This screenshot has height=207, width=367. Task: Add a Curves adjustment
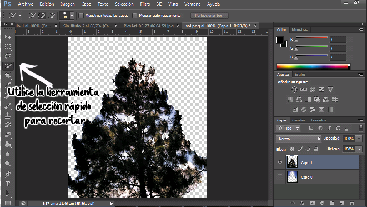point(313,90)
